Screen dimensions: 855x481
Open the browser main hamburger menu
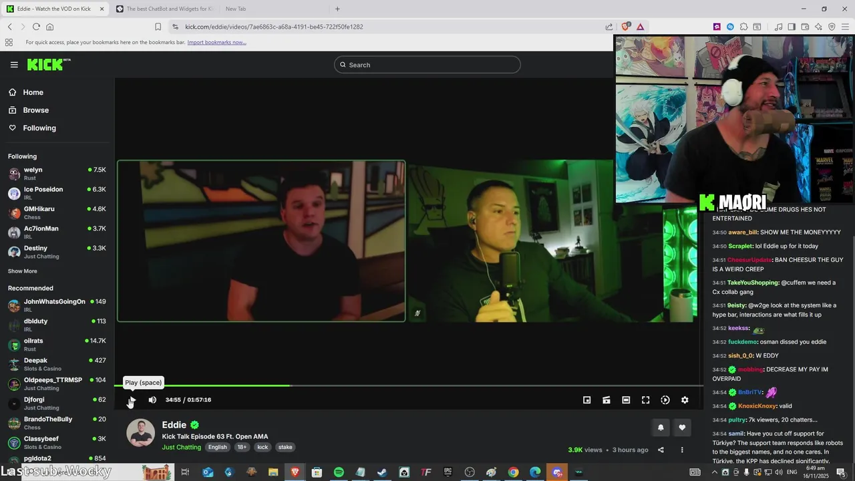pos(845,27)
